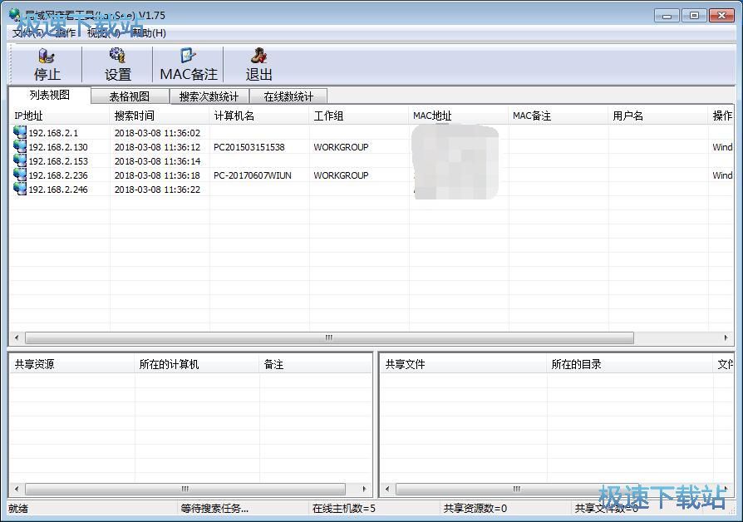Click the 共享资源 pane right scroll arrow
743x522 pixels.
364,489
